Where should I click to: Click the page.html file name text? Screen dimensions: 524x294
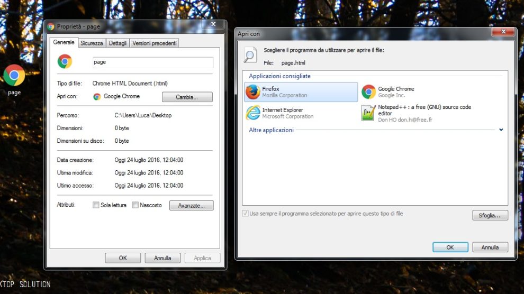(293, 63)
